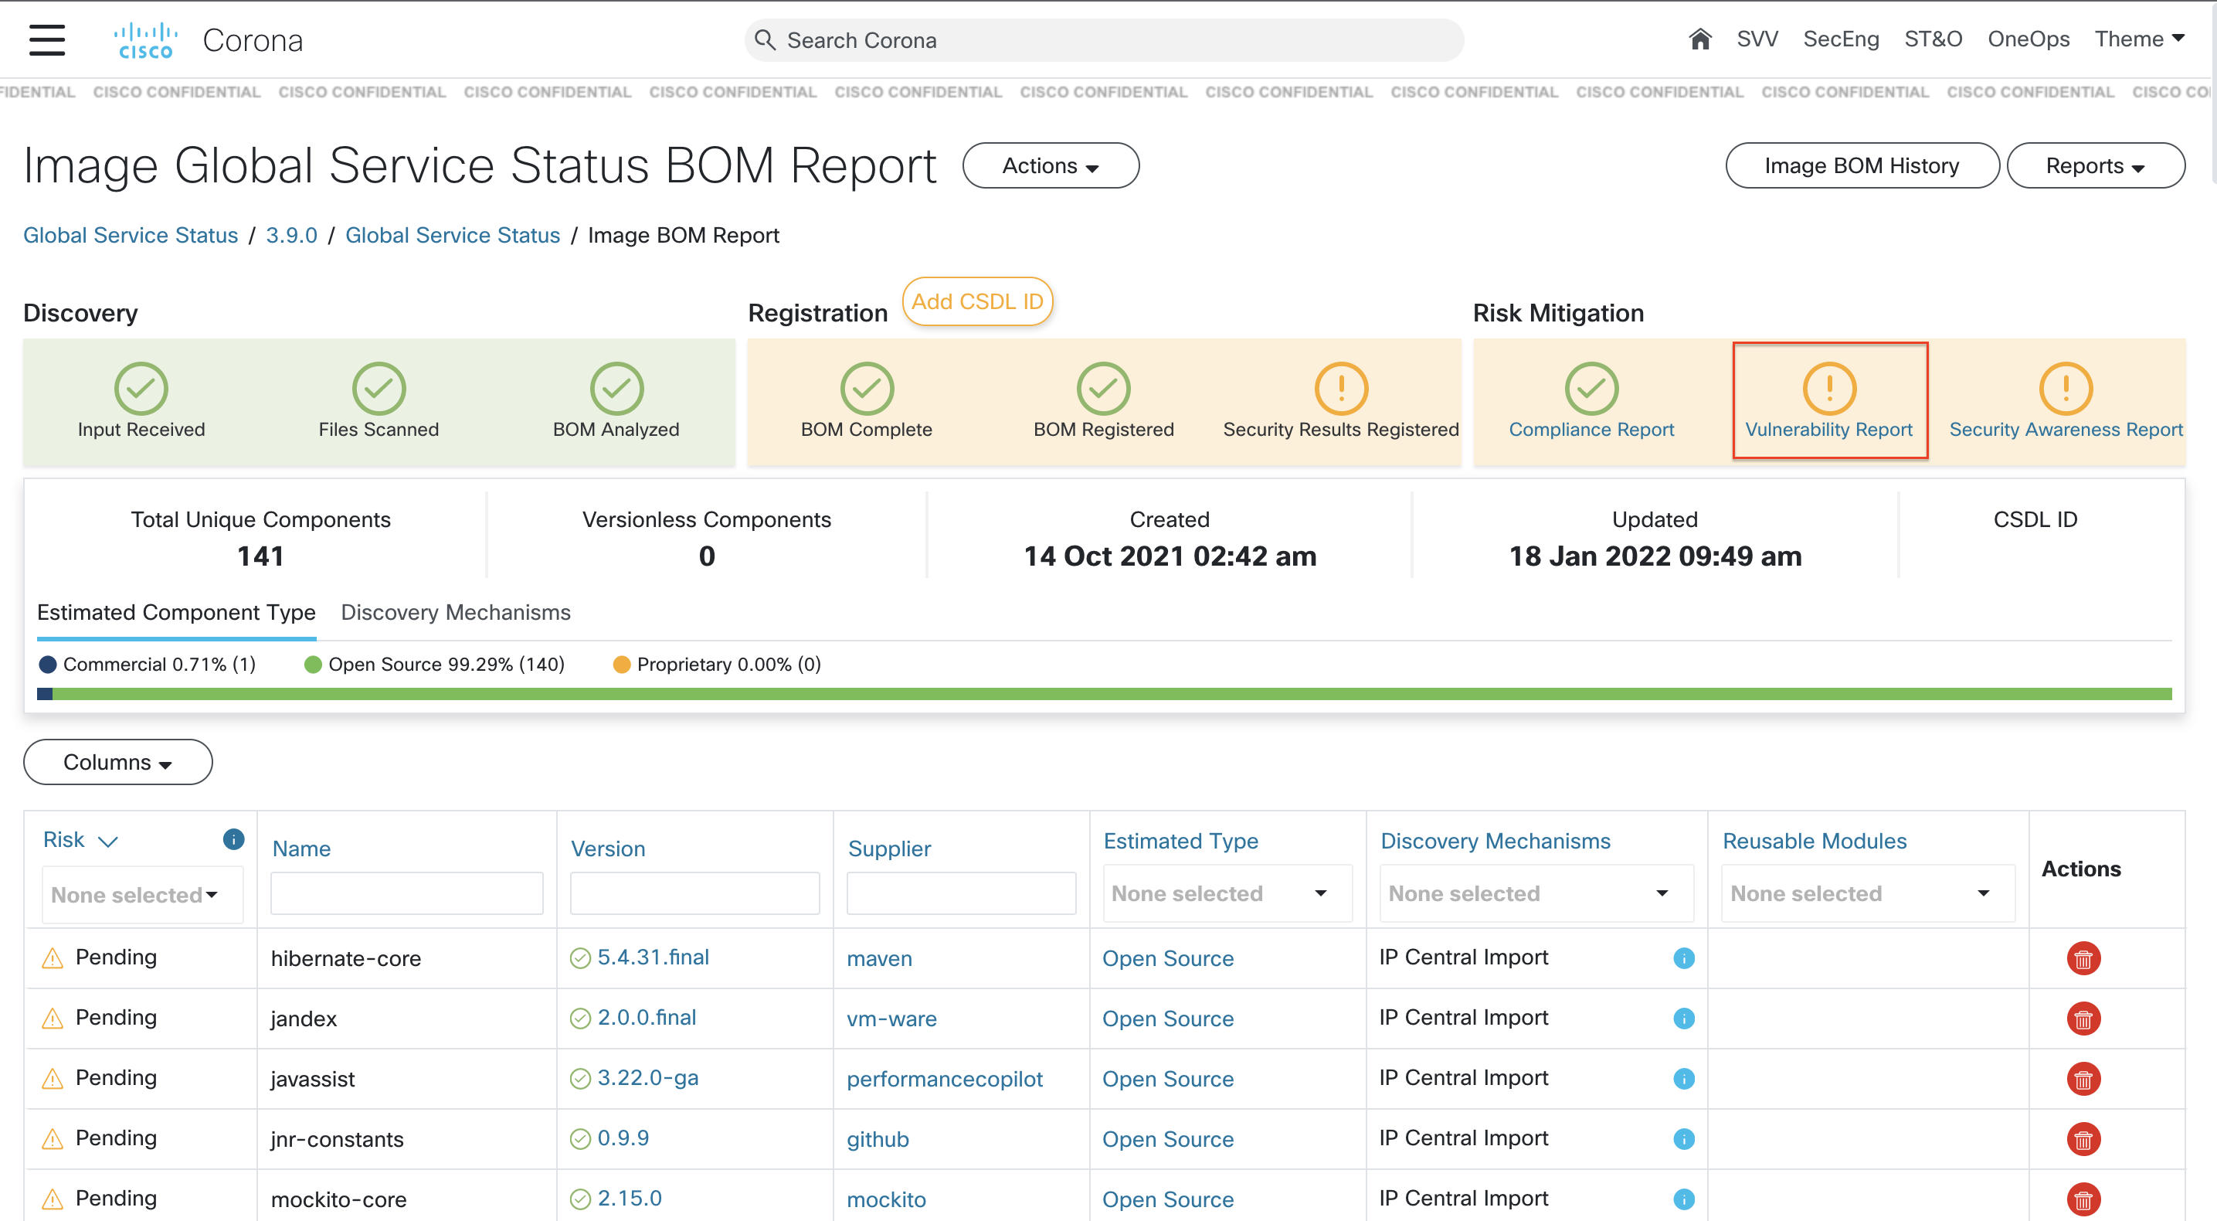Switch to Estimated Component Type tab
Viewport: 2217px width, 1221px height.
(176, 612)
